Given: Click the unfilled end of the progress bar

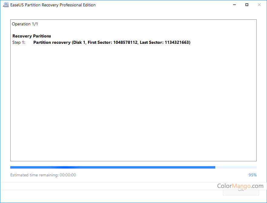Looking at the screenshot, I should pos(236,167).
